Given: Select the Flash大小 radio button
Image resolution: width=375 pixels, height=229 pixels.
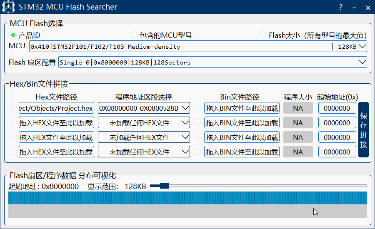Looking at the screenshot, I should pos(263,35).
